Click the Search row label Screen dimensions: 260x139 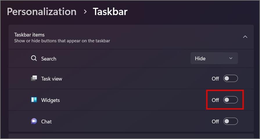coord(49,59)
